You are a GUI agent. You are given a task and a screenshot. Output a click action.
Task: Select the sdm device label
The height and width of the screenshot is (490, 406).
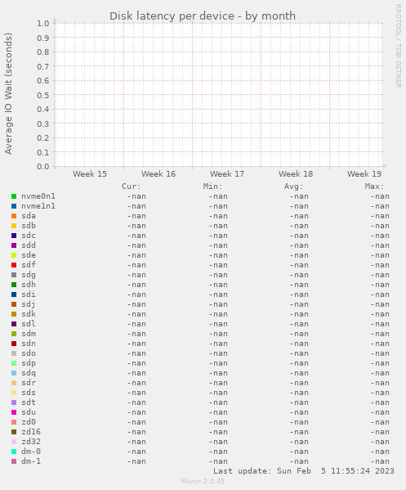[29, 334]
